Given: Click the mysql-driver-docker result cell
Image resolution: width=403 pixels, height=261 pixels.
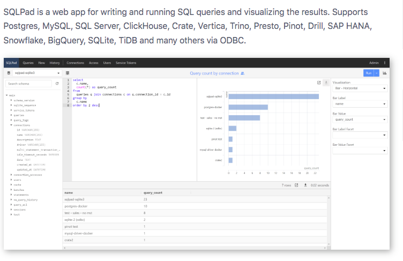Looking at the screenshot, I should pos(78,233).
